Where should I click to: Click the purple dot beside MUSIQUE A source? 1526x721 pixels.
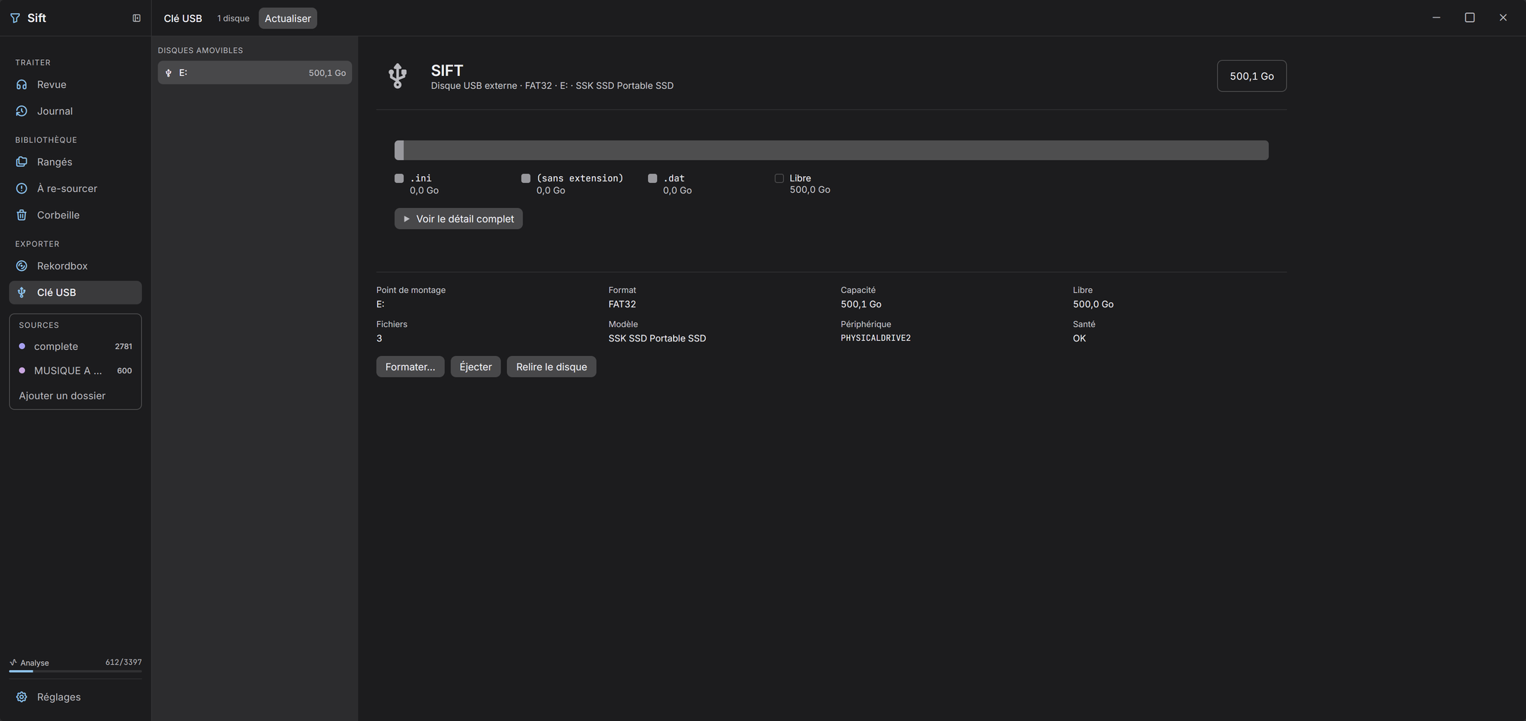tap(22, 370)
